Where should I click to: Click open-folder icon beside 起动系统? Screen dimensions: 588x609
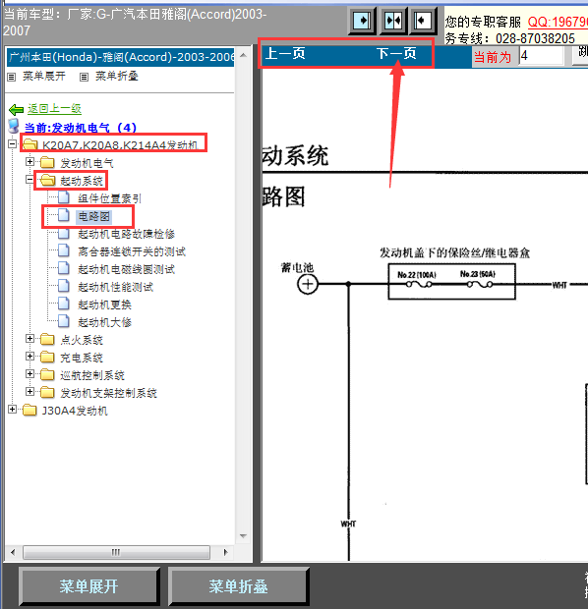(x=47, y=180)
